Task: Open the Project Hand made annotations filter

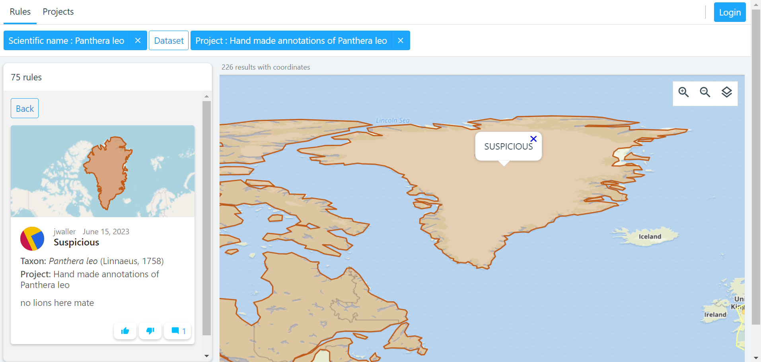Action: [291, 41]
